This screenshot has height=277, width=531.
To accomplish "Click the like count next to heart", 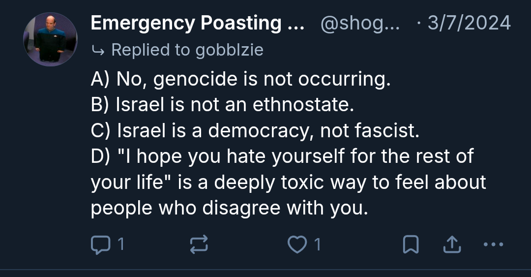I will tap(318, 244).
